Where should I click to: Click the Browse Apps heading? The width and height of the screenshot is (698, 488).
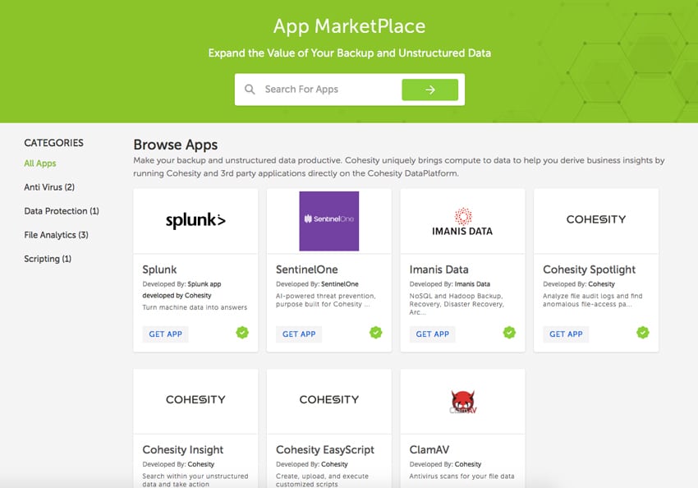pyautogui.click(x=176, y=145)
